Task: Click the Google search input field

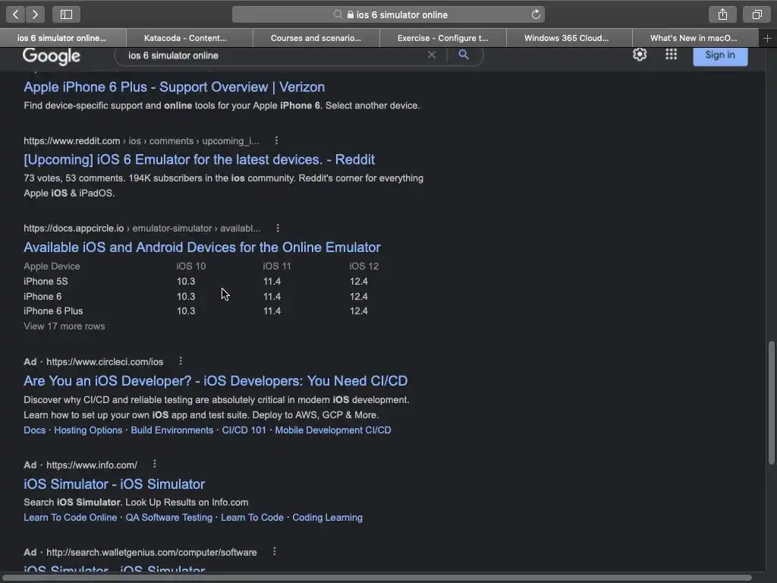Action: coord(272,55)
